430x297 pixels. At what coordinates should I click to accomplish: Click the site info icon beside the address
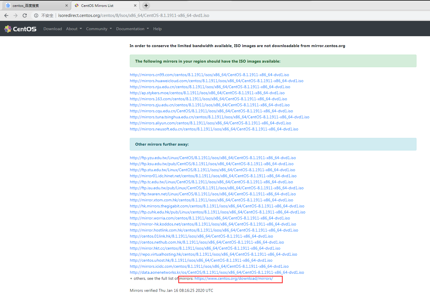(36, 16)
